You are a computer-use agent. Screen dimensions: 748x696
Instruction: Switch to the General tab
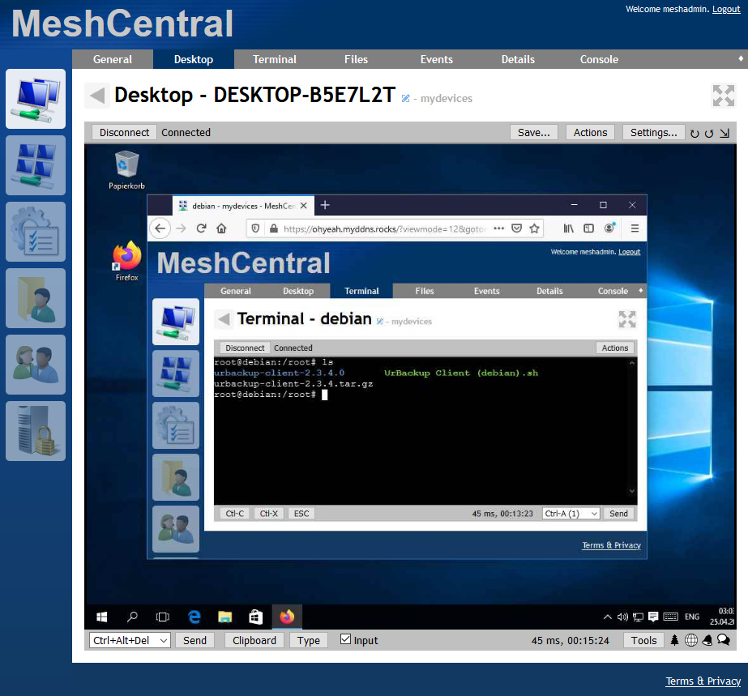[x=113, y=59]
